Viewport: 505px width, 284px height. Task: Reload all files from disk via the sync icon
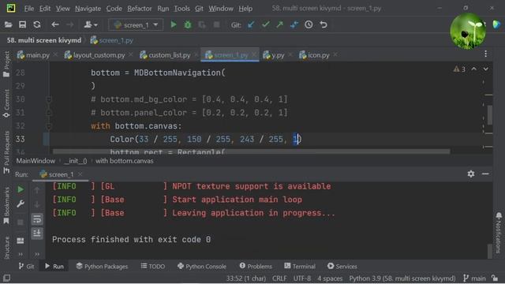coord(37,24)
